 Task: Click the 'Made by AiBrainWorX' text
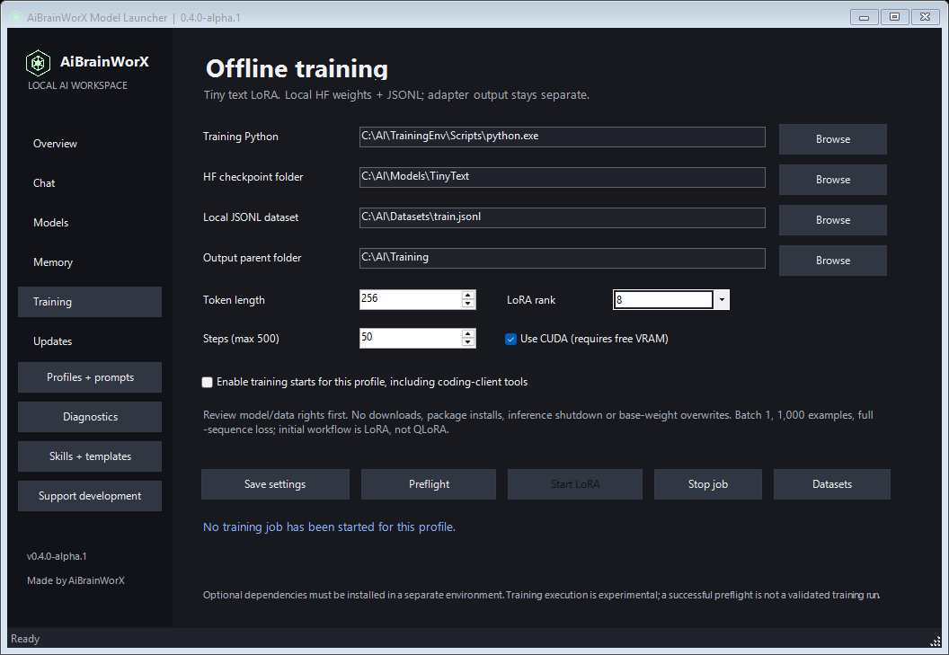pyautogui.click(x=75, y=580)
